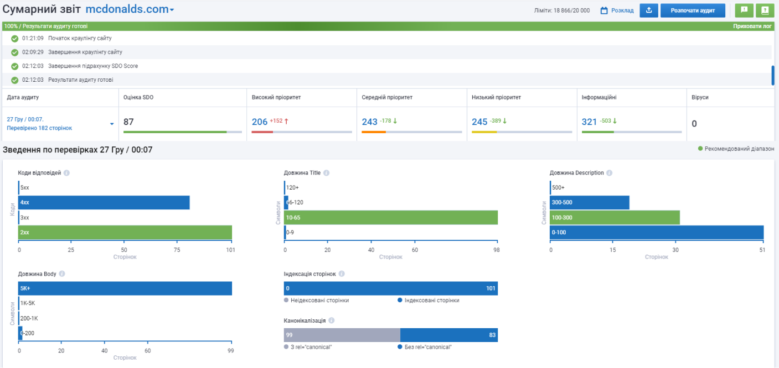
Task: Click the 200-1K Body length label
Action: (29, 318)
